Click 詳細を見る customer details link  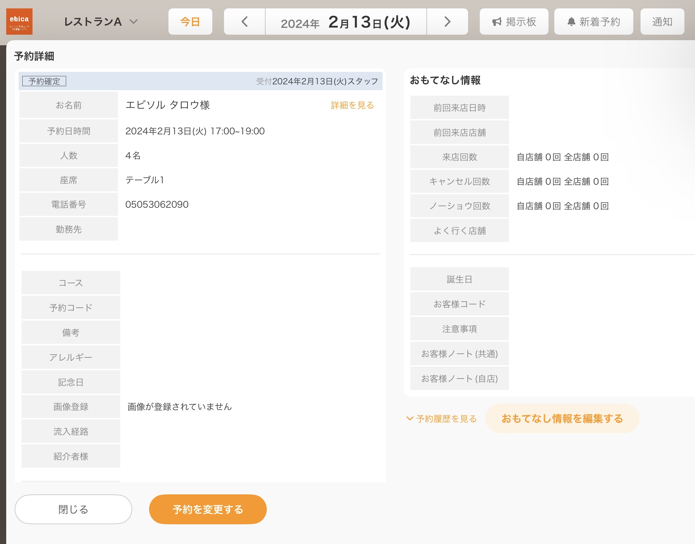coord(352,105)
